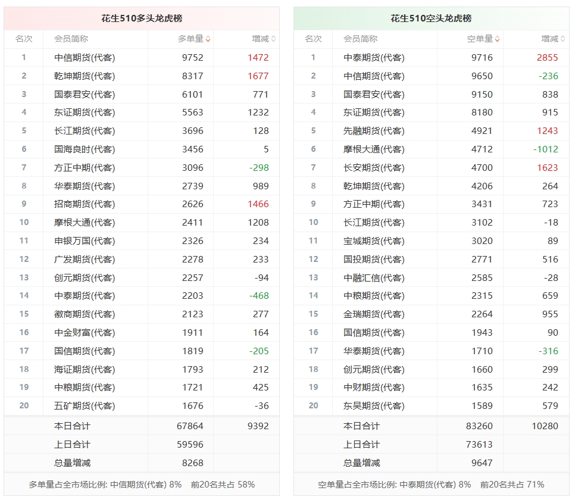Click 申银万国(代客) row name
Image resolution: width=575 pixels, height=503 pixels.
point(85,241)
